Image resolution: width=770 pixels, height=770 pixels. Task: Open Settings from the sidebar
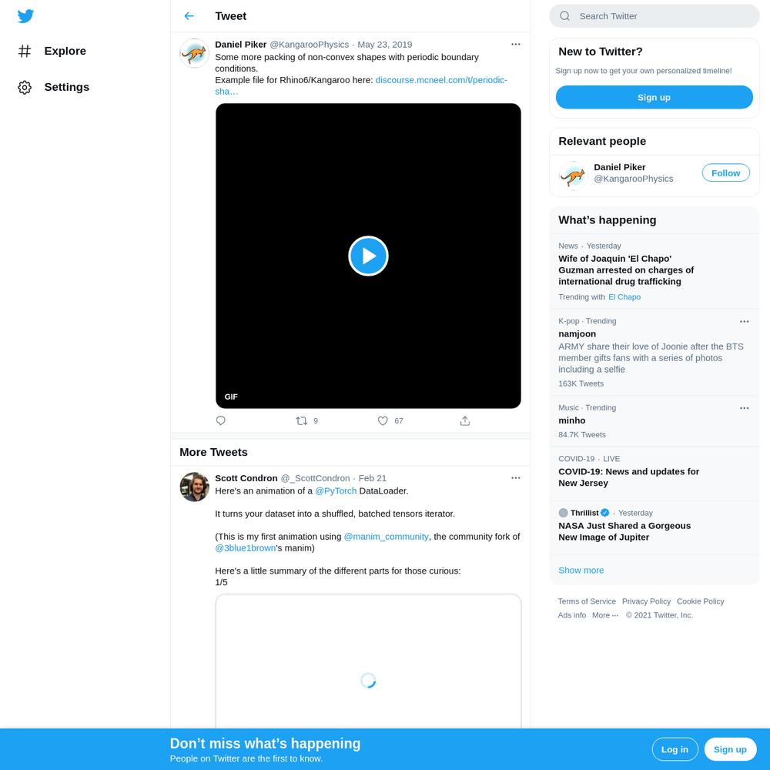coord(53,87)
